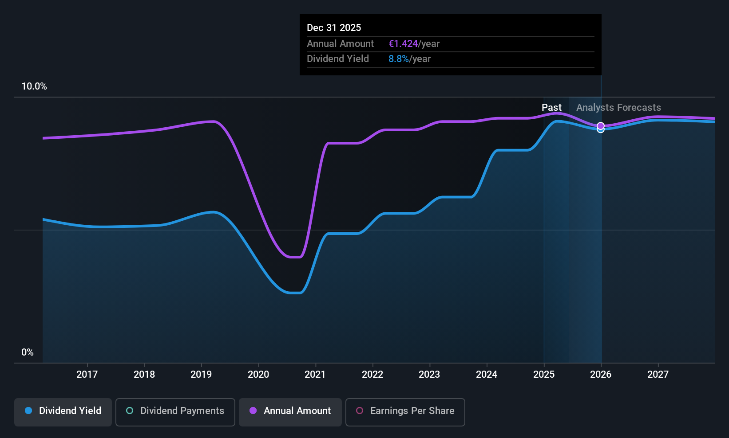
Task: Click the 0% y-axis label
Action: (28, 352)
